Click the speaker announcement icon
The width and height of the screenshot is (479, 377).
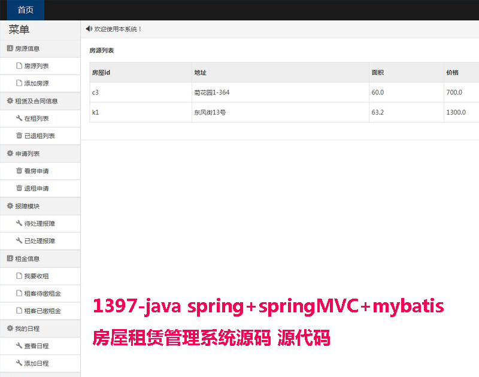click(89, 29)
